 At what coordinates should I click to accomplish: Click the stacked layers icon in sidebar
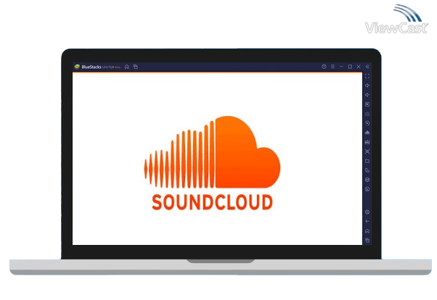(x=367, y=180)
